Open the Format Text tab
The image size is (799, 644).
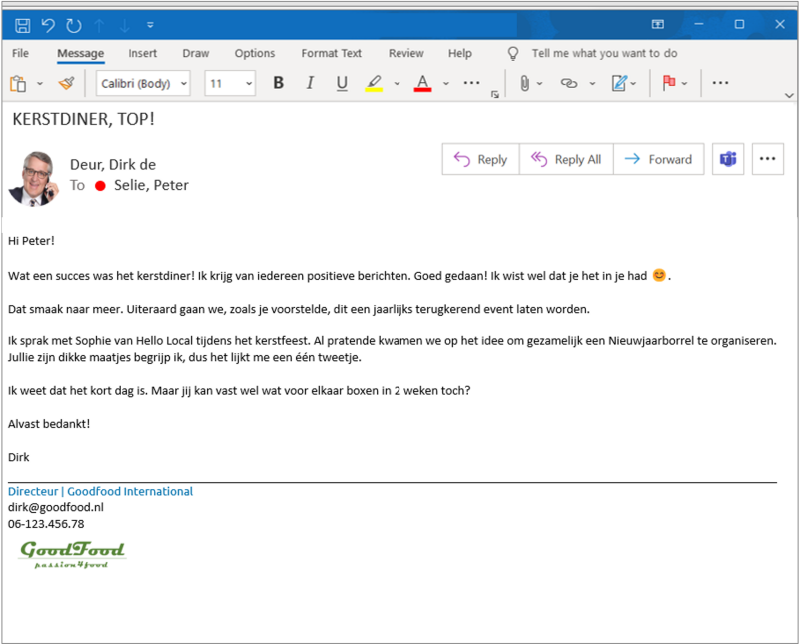click(x=332, y=53)
